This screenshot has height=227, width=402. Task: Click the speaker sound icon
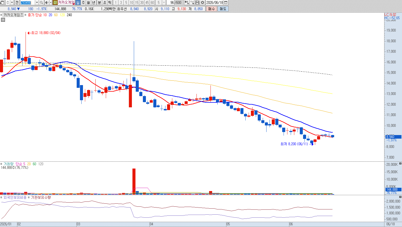pyautogui.click(x=47, y=2)
